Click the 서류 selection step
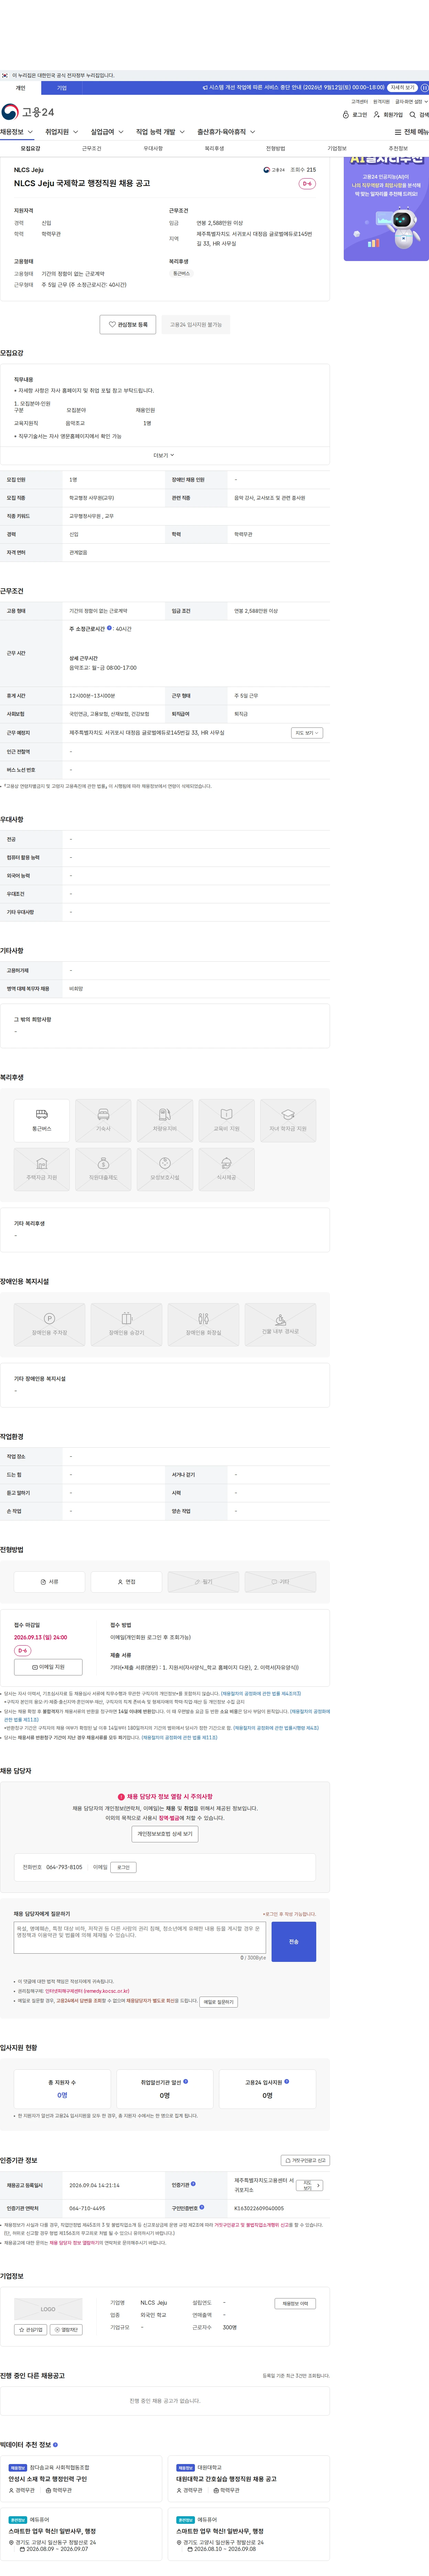This screenshot has height=2576, width=429. point(49,1582)
